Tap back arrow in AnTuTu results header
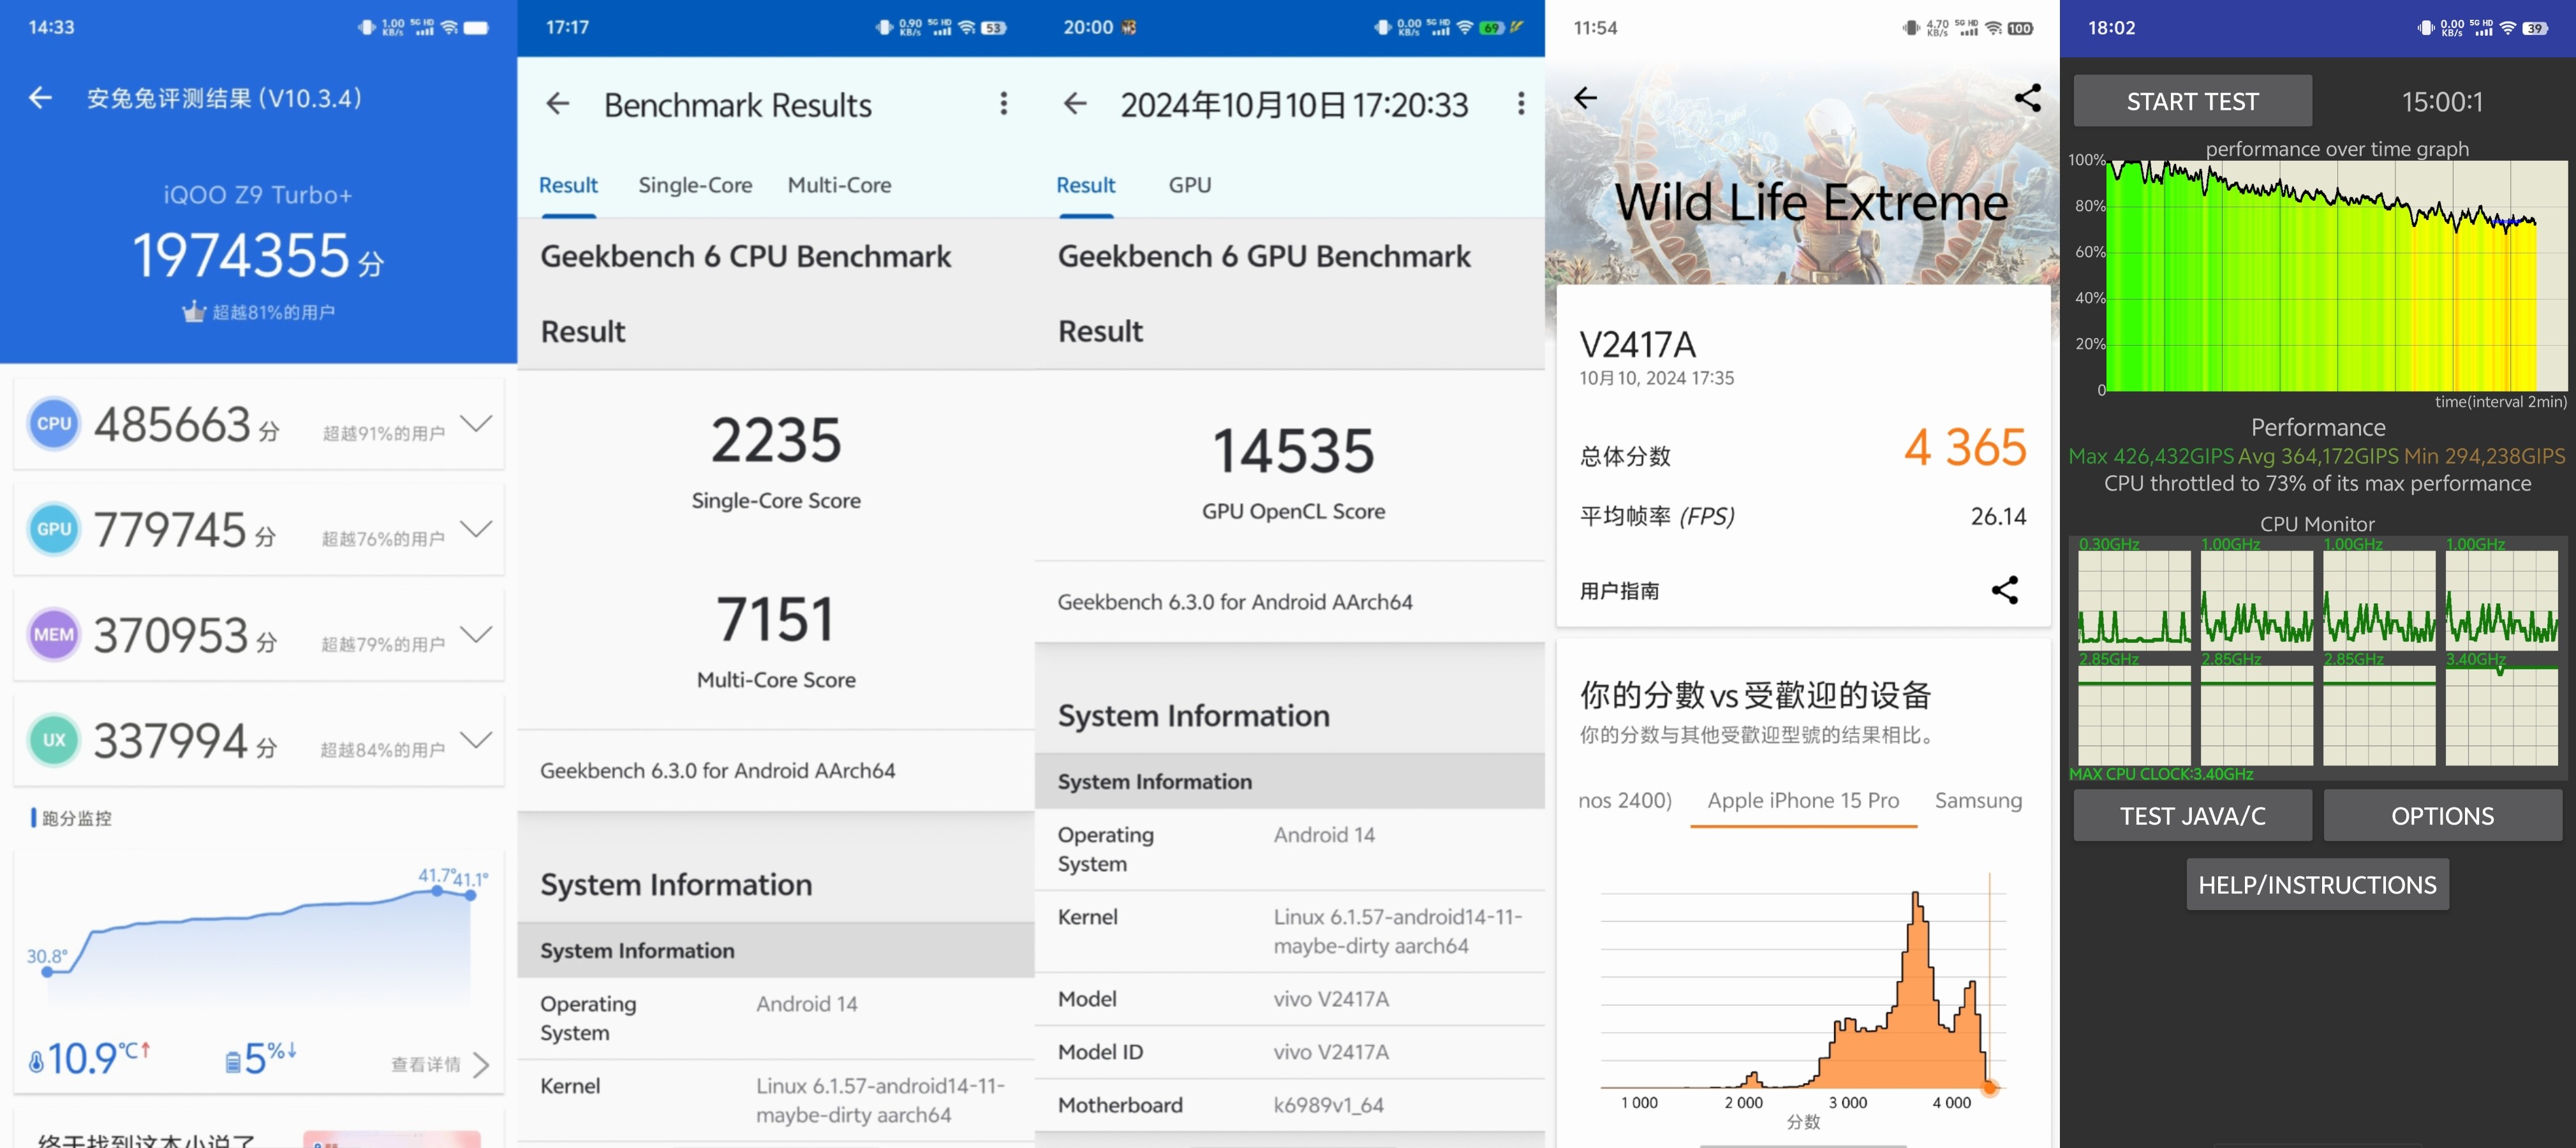Image resolution: width=2576 pixels, height=1148 pixels. [x=41, y=98]
